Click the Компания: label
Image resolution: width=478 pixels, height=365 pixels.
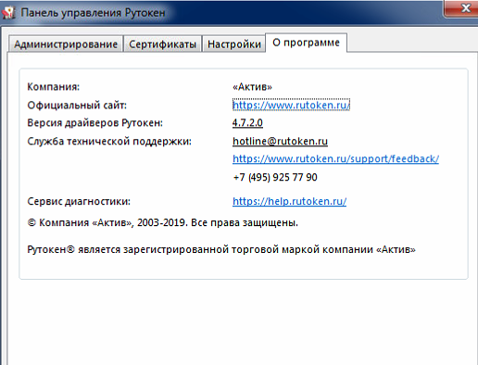tap(54, 87)
